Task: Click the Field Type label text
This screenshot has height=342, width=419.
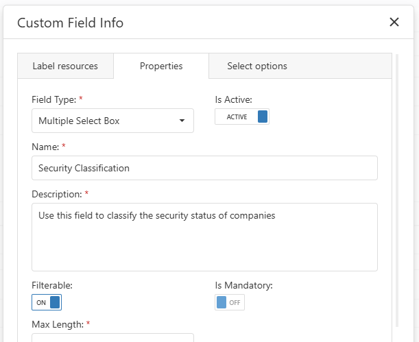Action: [x=54, y=99]
